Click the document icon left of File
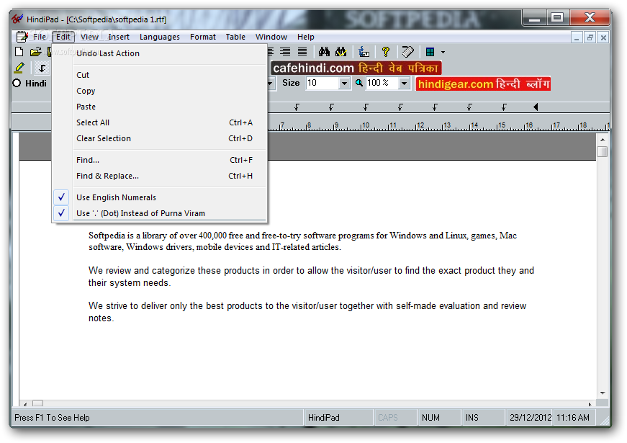The image size is (627, 443). [x=22, y=37]
